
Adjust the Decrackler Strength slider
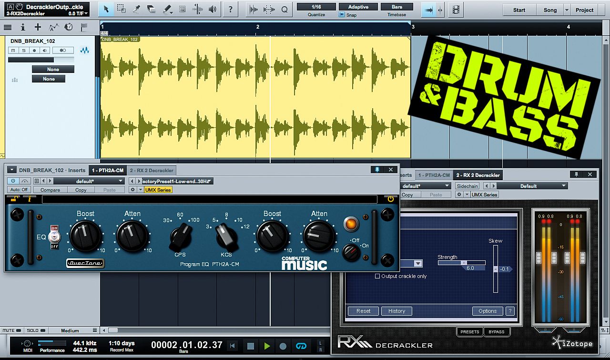point(461,263)
